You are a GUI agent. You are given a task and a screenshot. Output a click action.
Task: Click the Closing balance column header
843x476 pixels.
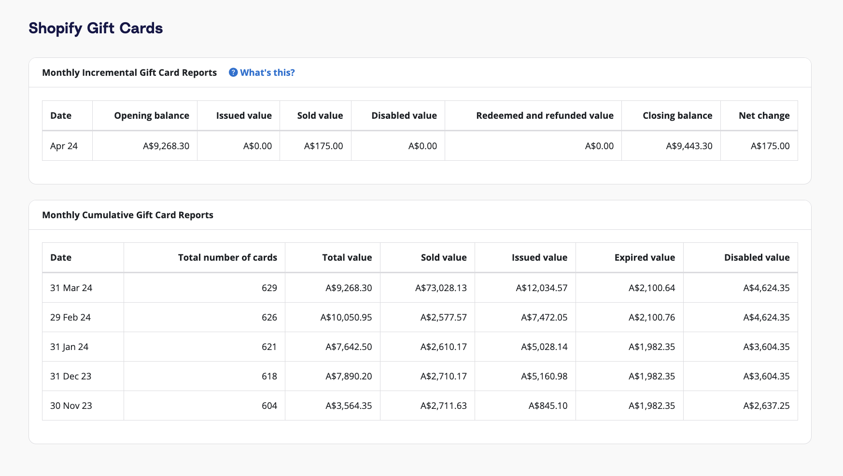[x=671, y=115]
